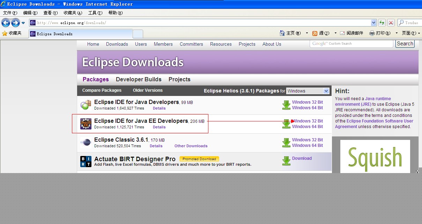
Task: Download Java EE Developers Windows 64 Bit
Action: (308, 127)
